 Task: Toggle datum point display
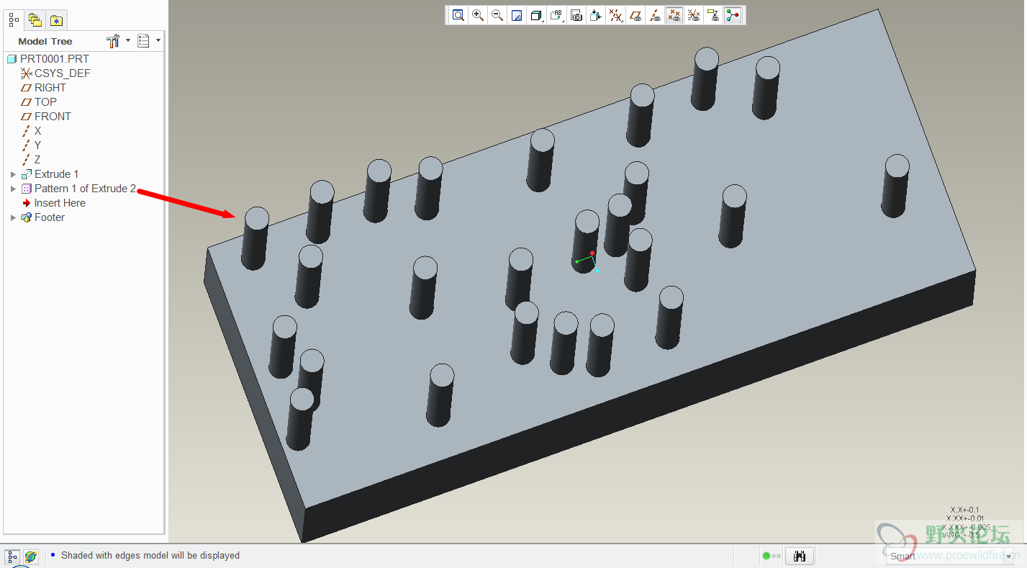click(674, 15)
